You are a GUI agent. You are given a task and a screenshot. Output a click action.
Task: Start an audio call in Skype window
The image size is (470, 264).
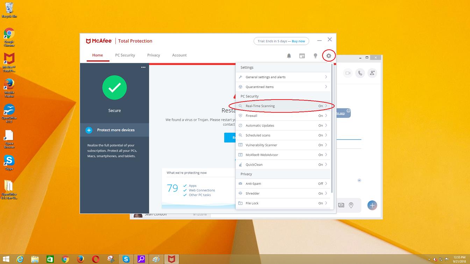point(360,73)
